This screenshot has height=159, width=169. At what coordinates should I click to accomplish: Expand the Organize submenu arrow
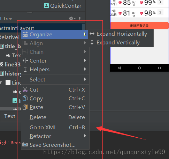(85, 34)
